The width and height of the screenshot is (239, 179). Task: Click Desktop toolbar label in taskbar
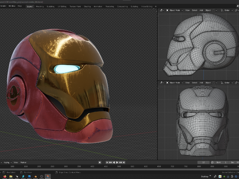(205, 177)
